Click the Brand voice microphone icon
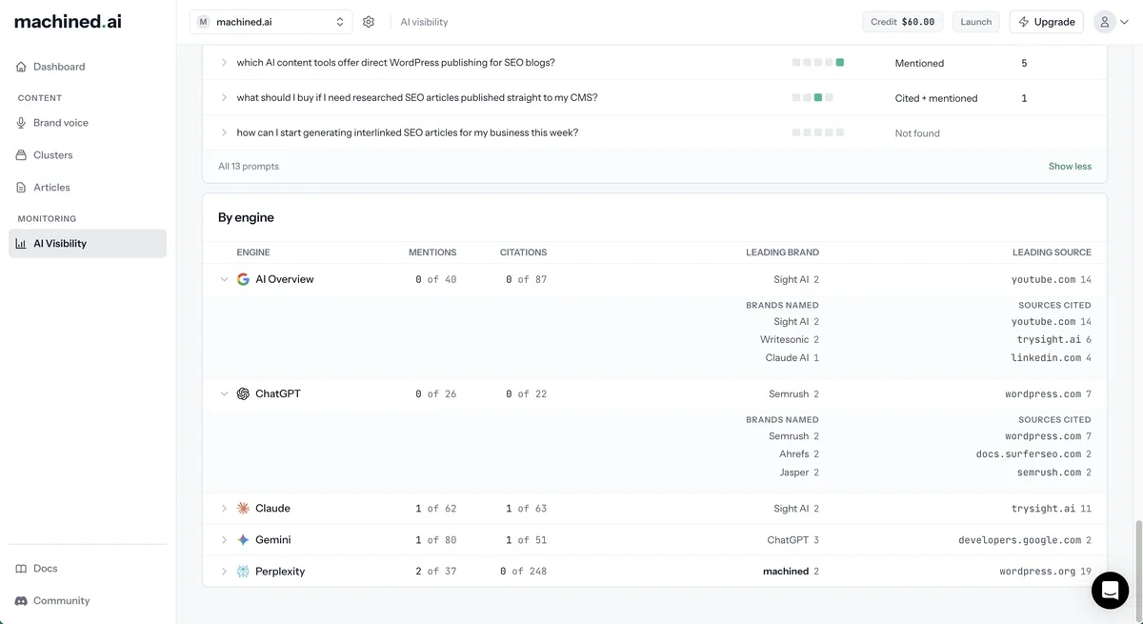Viewport: 1143px width, 624px height. click(x=21, y=123)
